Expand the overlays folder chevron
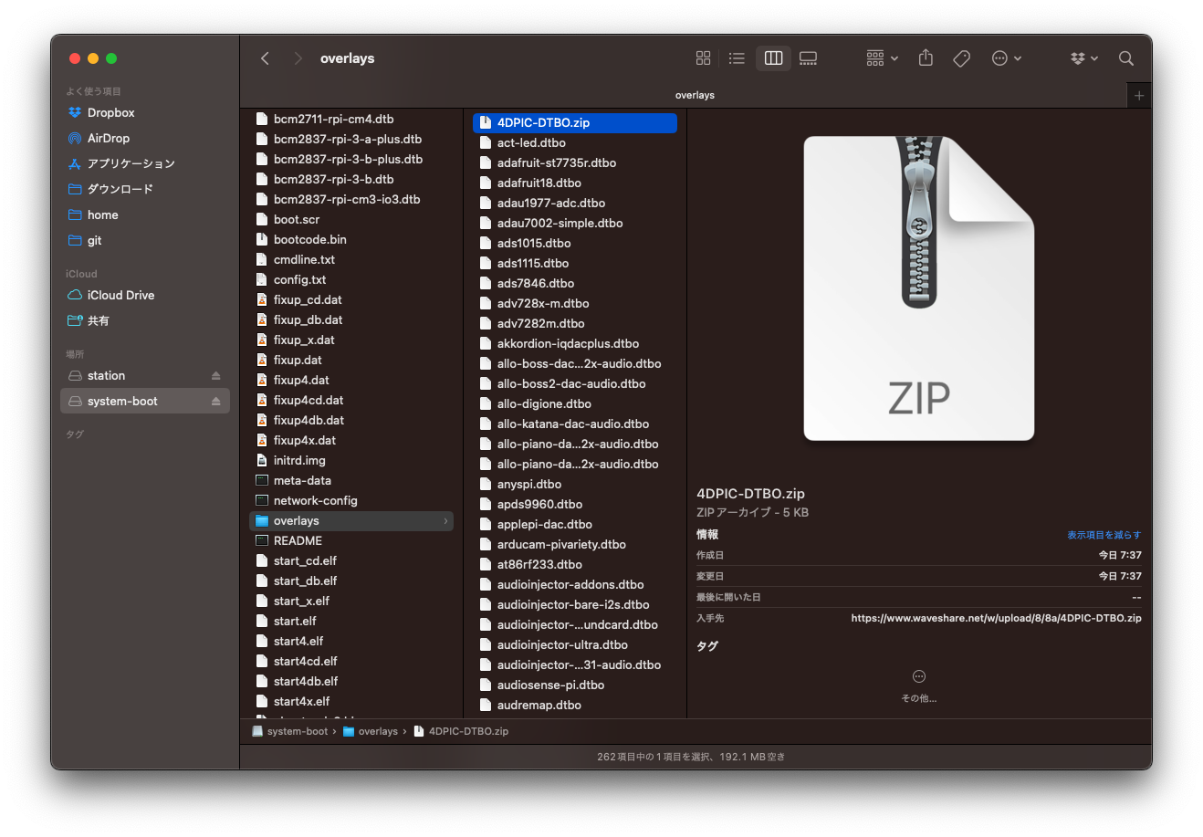 coord(445,520)
